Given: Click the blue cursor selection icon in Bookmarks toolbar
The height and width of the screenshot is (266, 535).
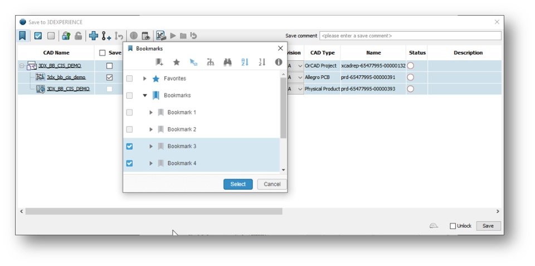Looking at the screenshot, I should tap(193, 62).
